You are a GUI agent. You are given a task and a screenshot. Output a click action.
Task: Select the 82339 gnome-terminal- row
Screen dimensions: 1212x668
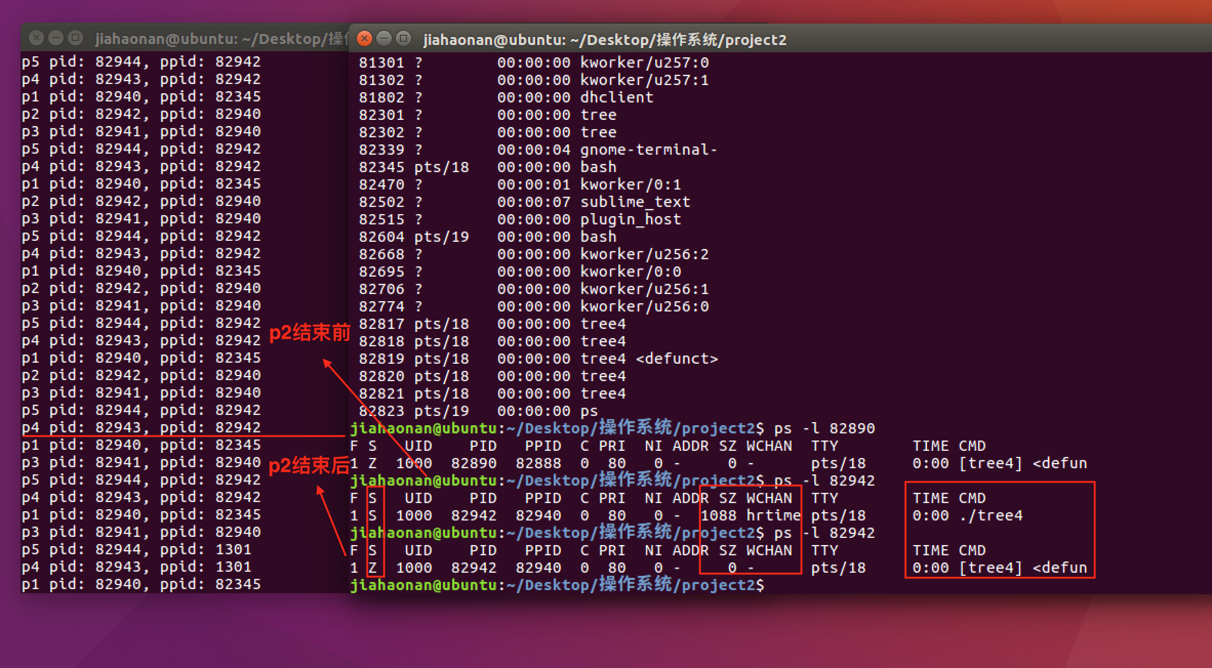538,150
